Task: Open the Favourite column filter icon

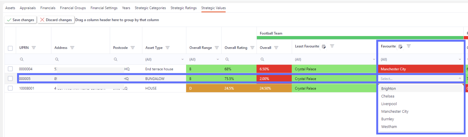Action: click(409, 46)
